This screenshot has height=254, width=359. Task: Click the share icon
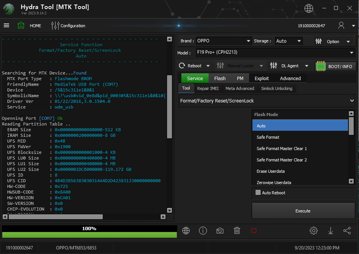tap(347, 231)
